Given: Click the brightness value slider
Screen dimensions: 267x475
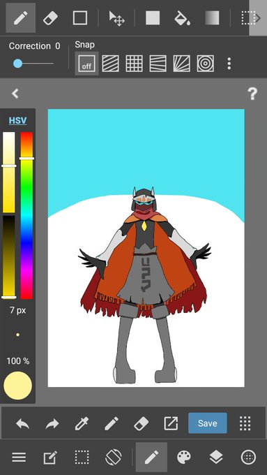Looking at the screenshot, I should point(9,257).
